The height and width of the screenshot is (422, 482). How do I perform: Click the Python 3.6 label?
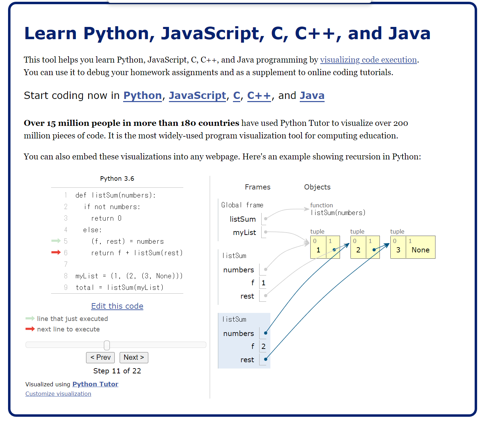tap(117, 179)
